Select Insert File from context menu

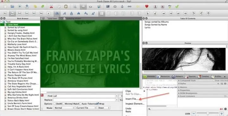[x=132, y=99]
